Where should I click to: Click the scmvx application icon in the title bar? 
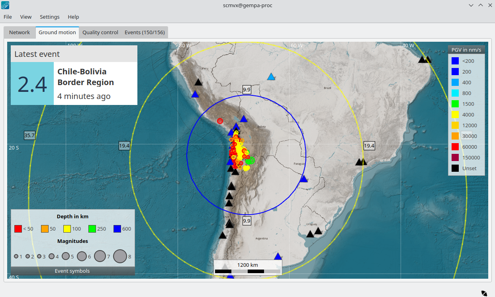(6, 5)
